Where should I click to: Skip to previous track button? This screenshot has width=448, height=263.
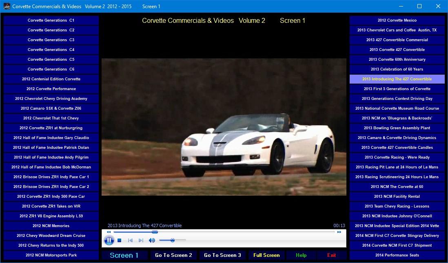pyautogui.click(x=130, y=241)
